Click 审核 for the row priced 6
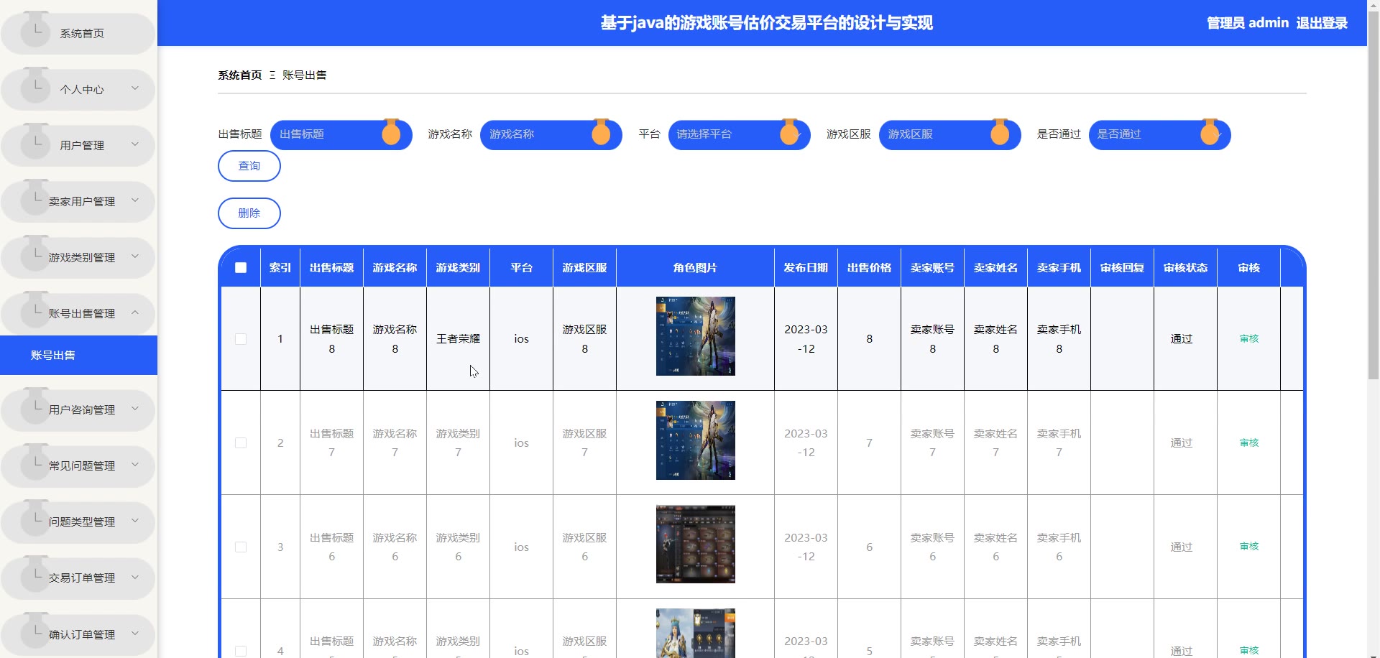 click(1249, 547)
